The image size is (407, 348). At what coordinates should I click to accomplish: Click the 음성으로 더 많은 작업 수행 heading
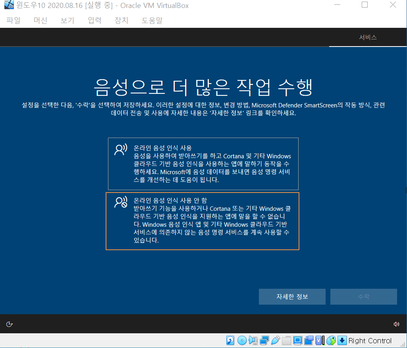click(x=203, y=87)
